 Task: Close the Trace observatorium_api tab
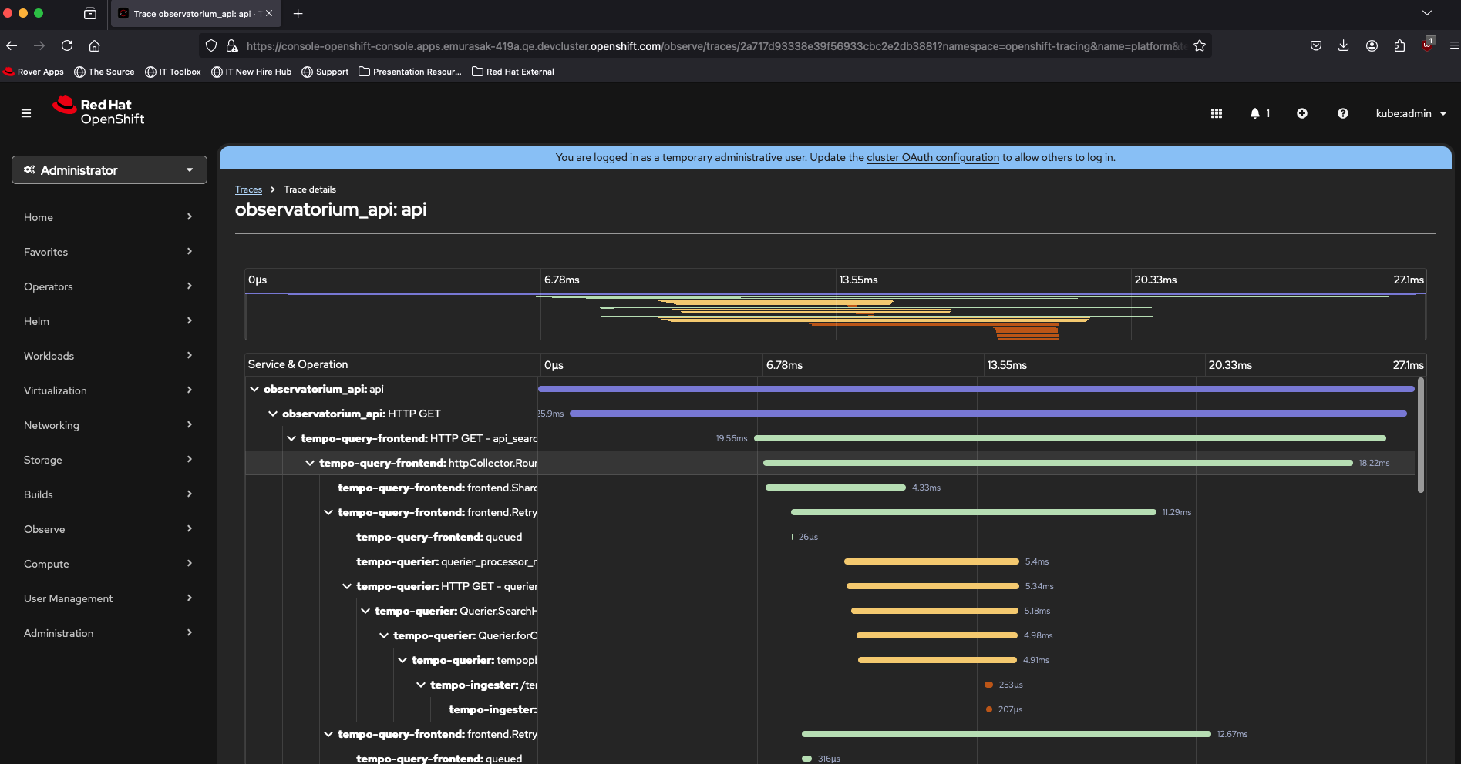[269, 13]
